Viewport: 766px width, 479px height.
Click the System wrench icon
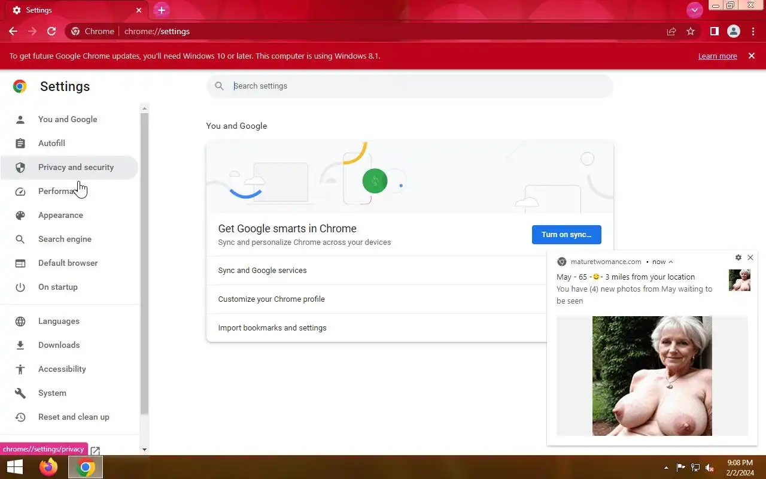point(20,393)
